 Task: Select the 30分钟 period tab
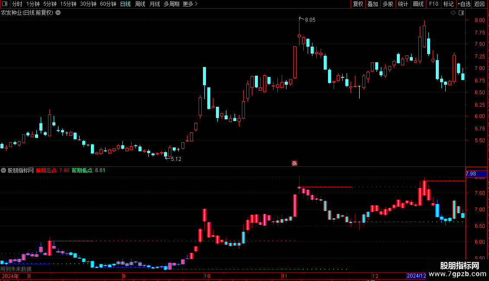[88, 4]
